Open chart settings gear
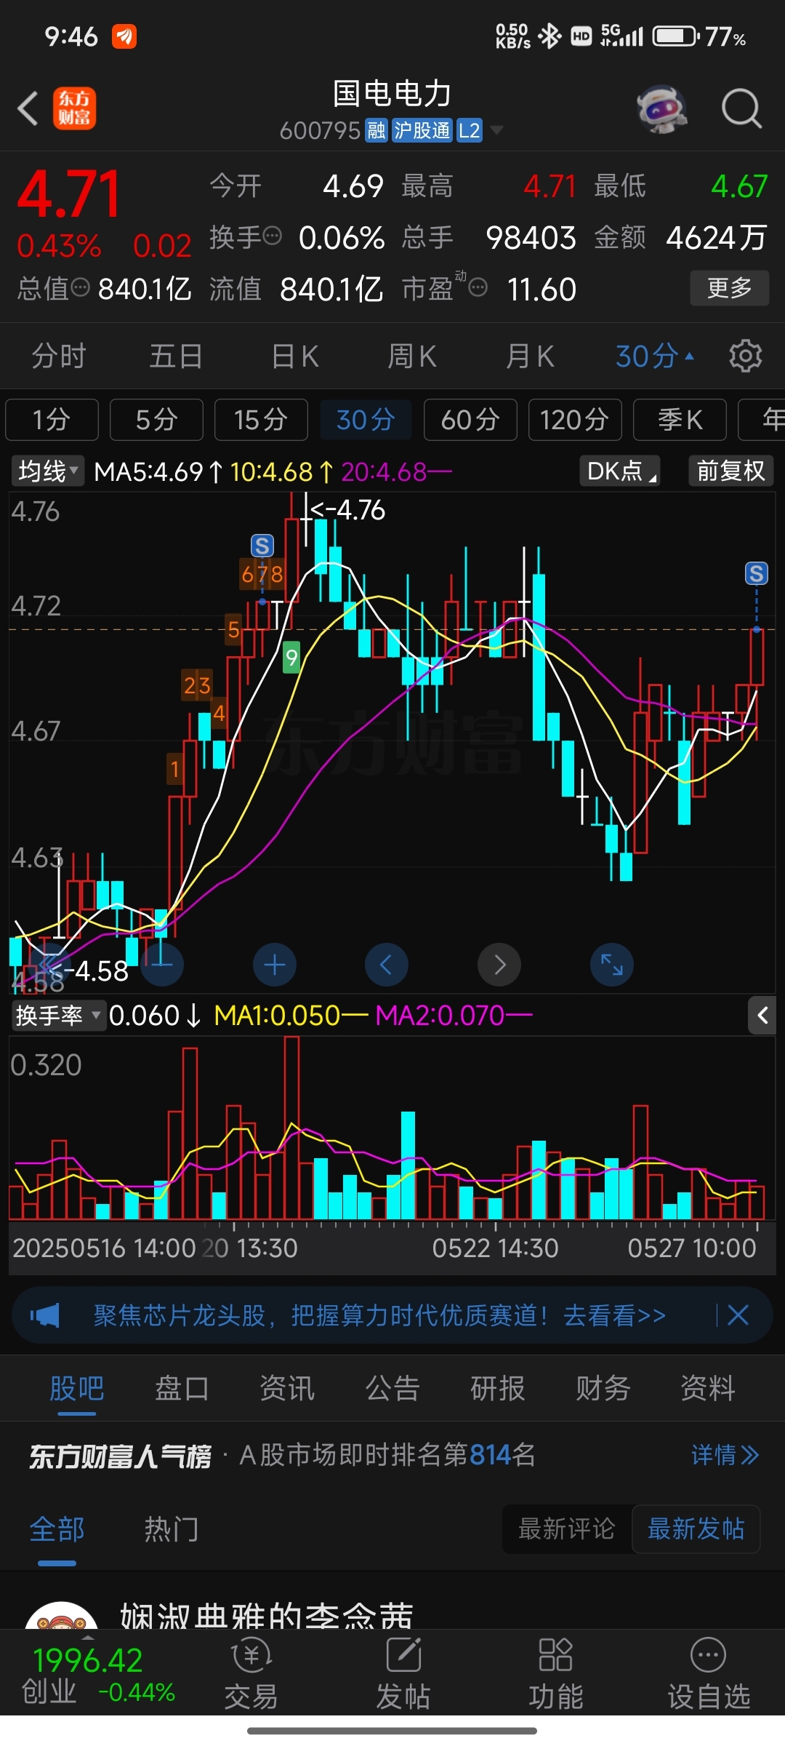Screen dimensions: 785x1746 pos(745,356)
